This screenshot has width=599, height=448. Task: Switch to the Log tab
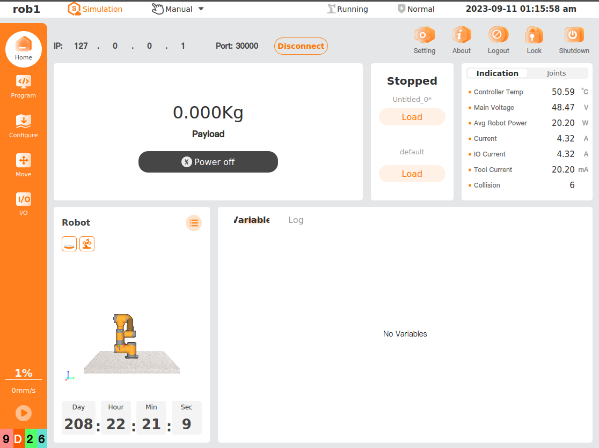pos(296,220)
